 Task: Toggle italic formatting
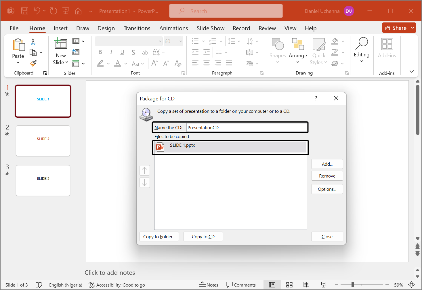(x=111, y=52)
